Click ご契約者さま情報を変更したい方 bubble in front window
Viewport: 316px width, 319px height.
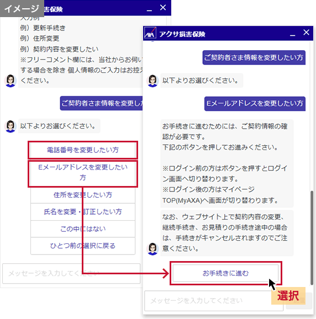click(254, 57)
